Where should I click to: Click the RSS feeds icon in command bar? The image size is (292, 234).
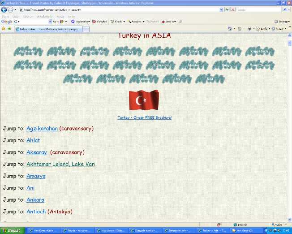240,29
